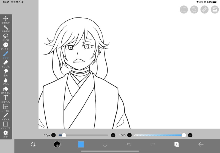Tap the Wi-Fi status icon
Image resolution: width=220 pixels, height=153 pixels.
pyautogui.click(x=197, y=2)
